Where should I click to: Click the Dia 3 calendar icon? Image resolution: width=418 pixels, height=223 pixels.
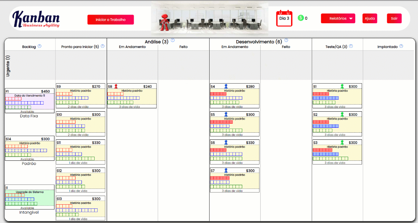[x=284, y=18]
